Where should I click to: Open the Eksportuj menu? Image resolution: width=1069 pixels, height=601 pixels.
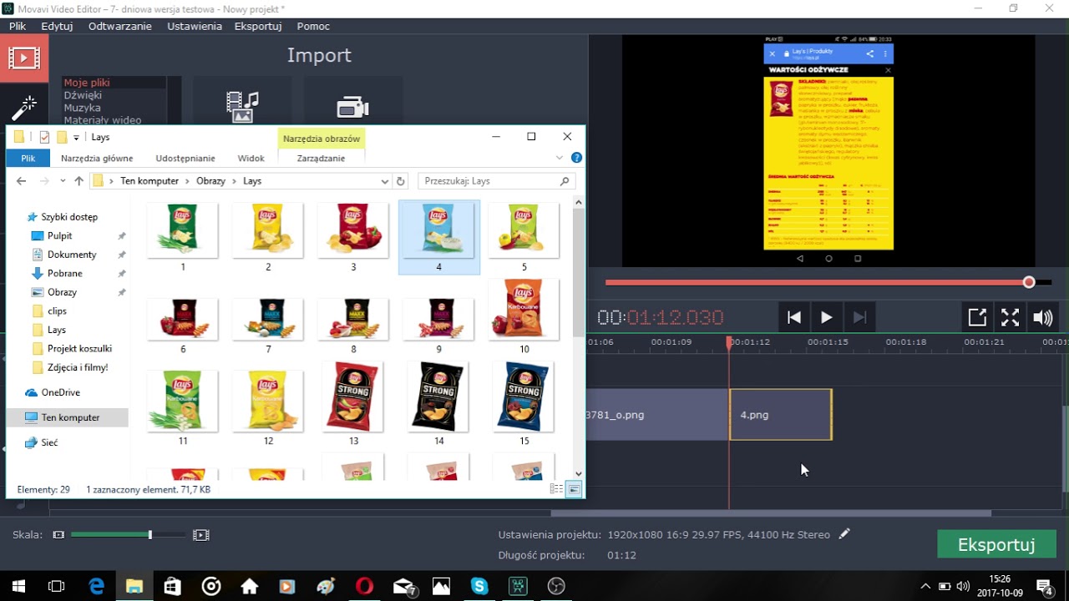[258, 26]
